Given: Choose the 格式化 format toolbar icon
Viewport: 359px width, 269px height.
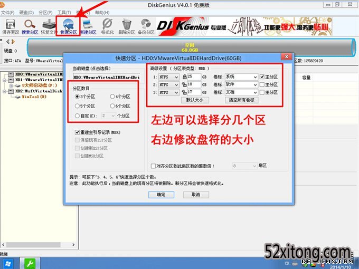Looking at the screenshot, I should click(x=107, y=27).
